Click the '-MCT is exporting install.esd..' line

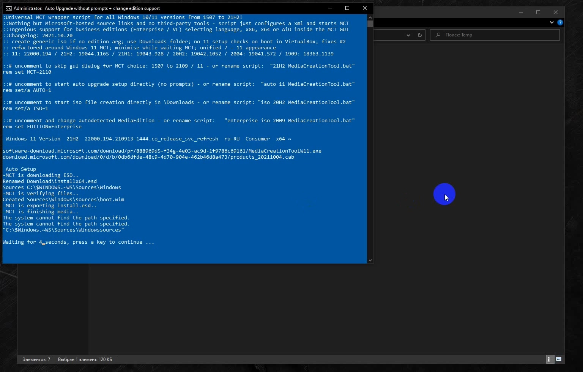(50, 206)
